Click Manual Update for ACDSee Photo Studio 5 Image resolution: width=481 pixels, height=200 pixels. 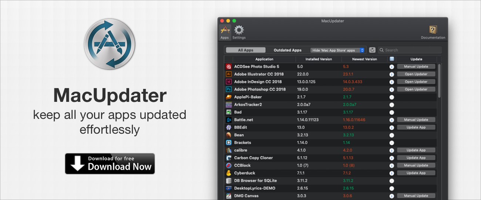416,67
